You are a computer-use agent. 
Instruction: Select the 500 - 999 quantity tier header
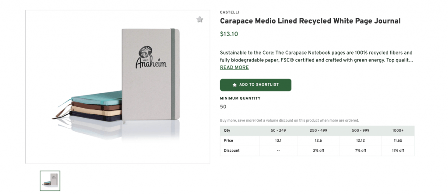point(360,131)
